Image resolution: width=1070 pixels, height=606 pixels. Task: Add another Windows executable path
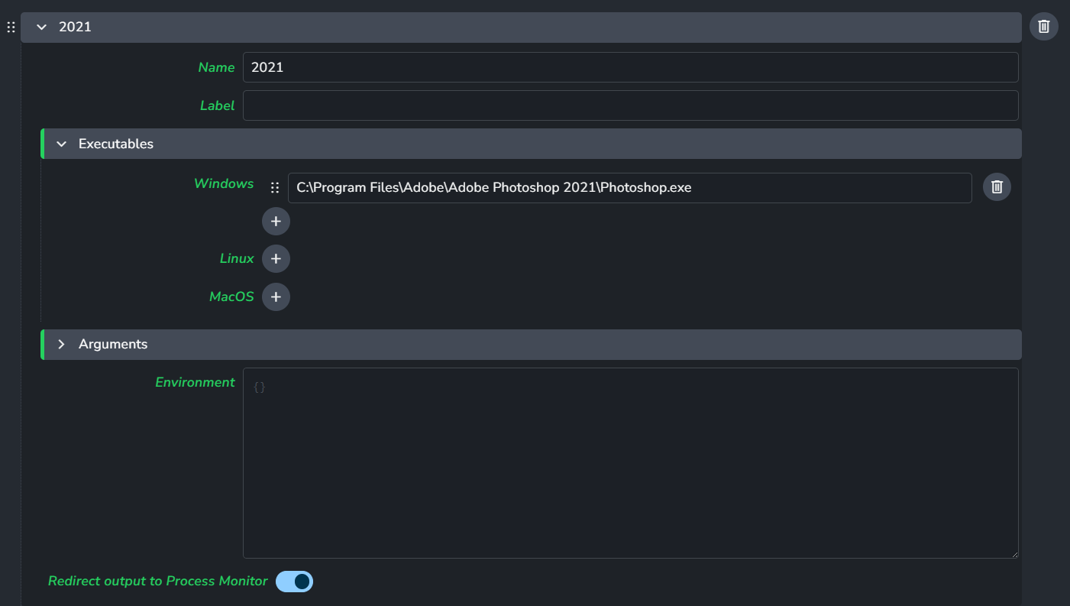click(276, 222)
